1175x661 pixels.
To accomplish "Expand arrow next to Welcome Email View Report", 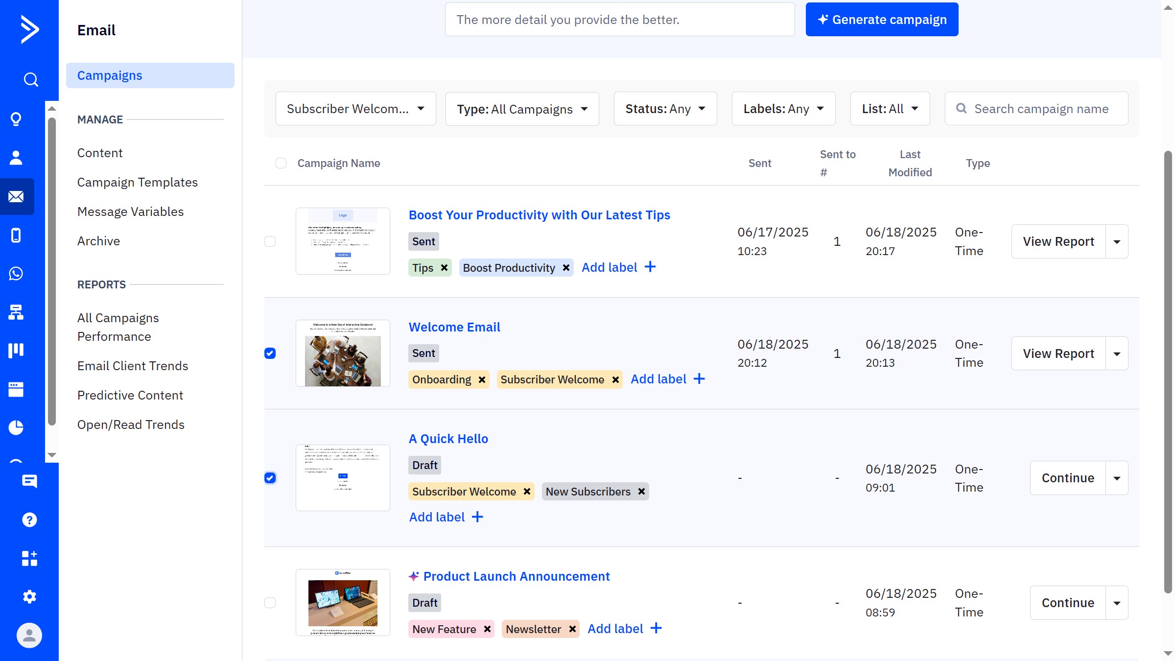I will pyautogui.click(x=1117, y=354).
